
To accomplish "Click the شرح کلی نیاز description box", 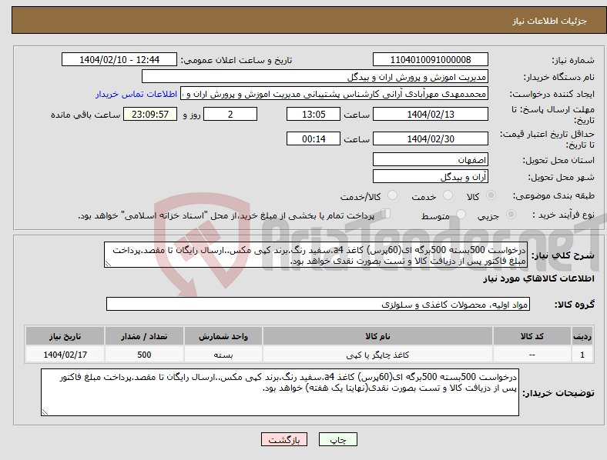I will tap(316, 255).
